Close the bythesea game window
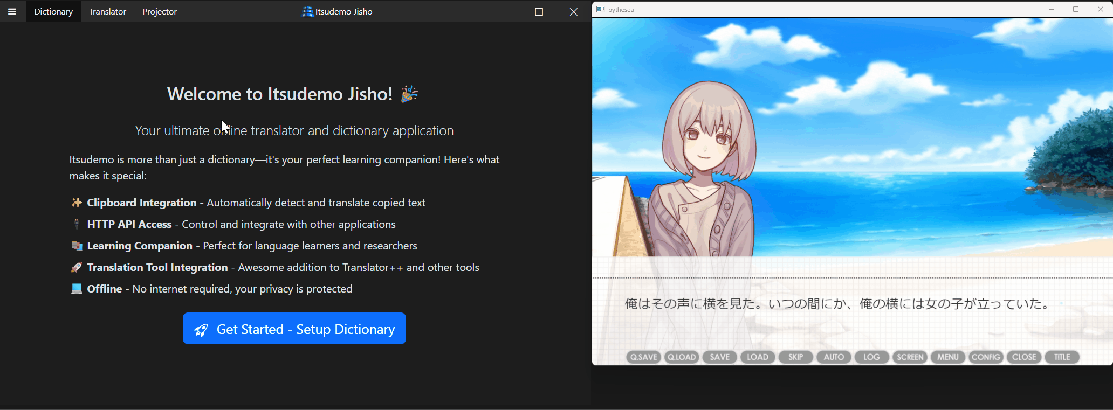 [x=1101, y=10]
